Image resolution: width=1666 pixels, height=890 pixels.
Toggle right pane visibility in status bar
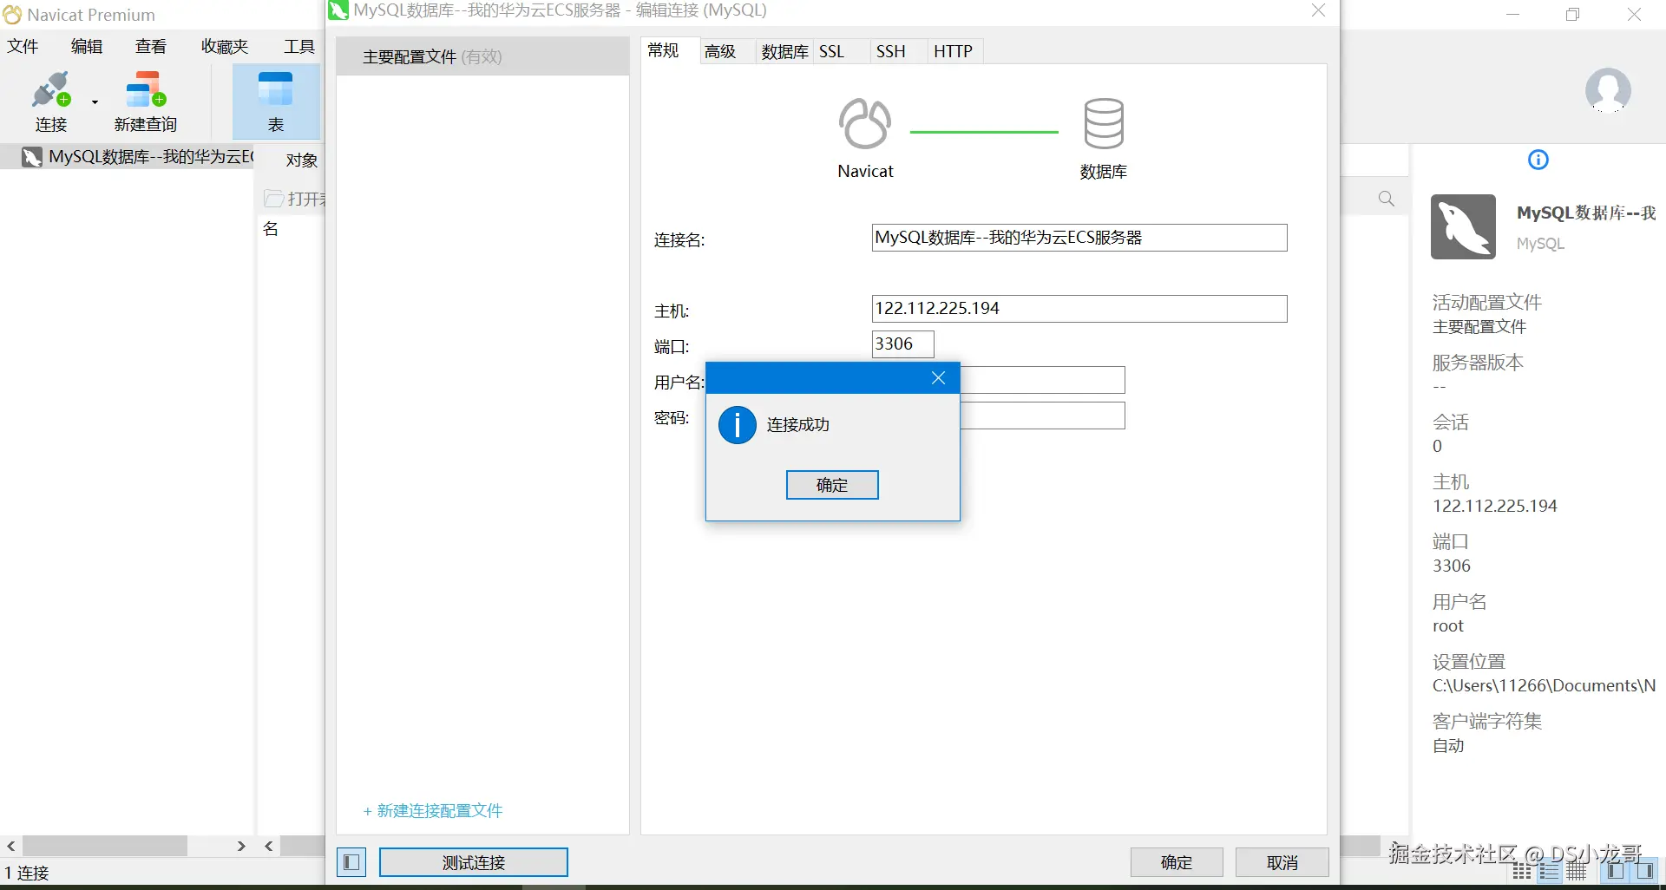1643,871
